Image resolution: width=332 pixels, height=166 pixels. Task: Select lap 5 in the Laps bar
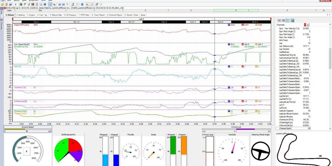(x=287, y=10)
